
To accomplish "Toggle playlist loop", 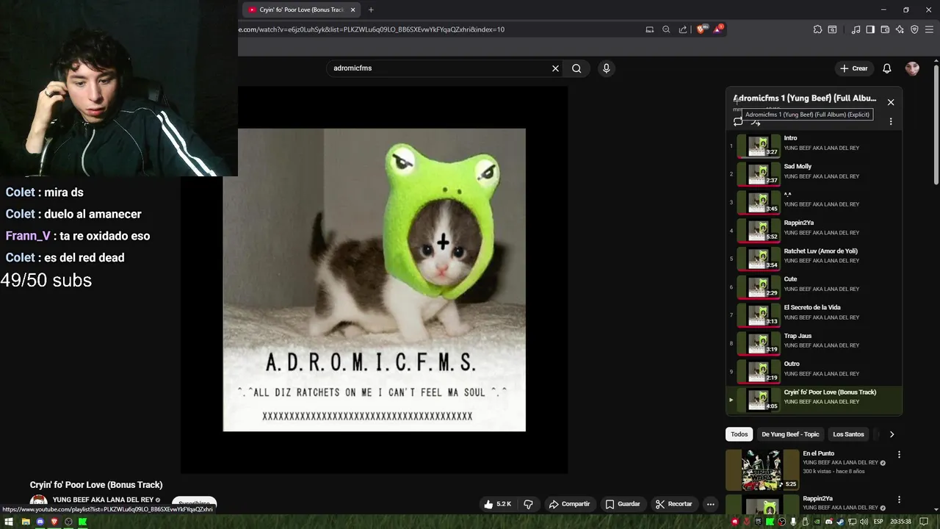I will pos(738,122).
